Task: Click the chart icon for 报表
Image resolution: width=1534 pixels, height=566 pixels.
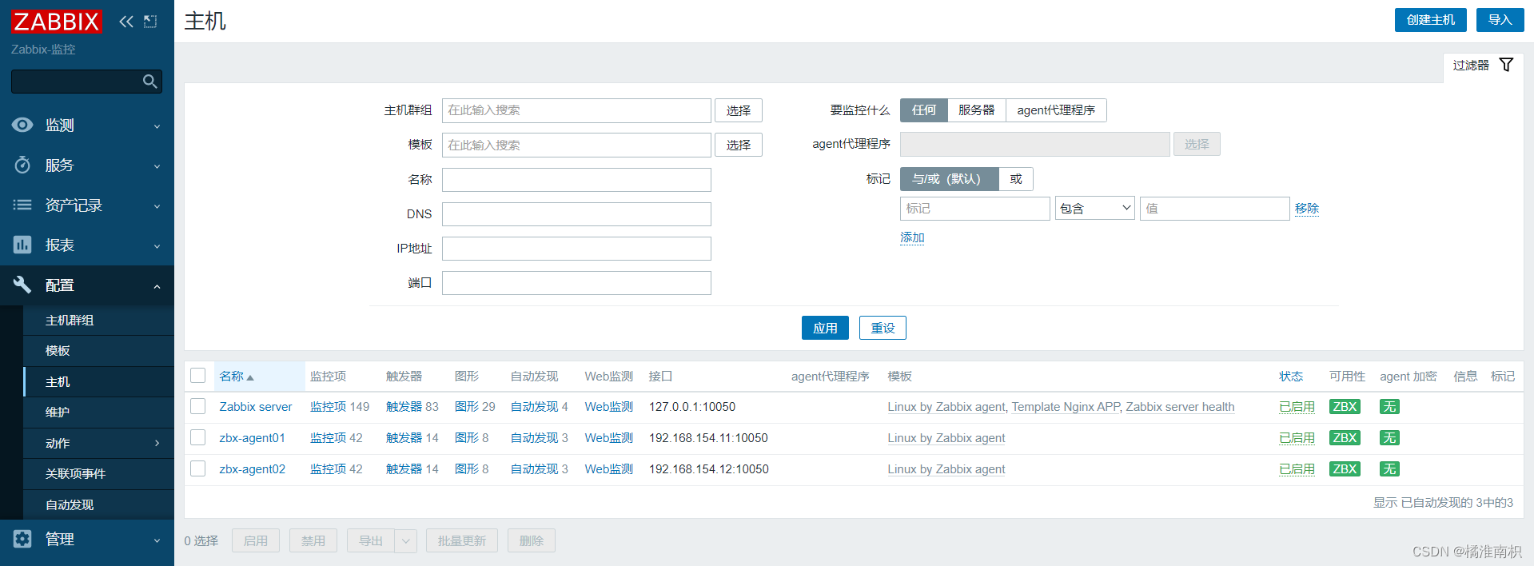Action: [22, 245]
